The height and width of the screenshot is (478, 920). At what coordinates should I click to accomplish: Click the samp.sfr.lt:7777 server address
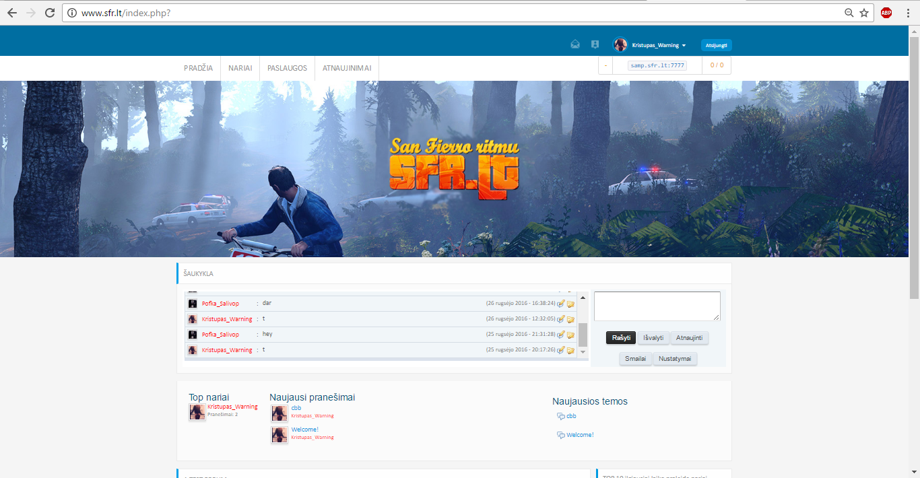click(657, 65)
